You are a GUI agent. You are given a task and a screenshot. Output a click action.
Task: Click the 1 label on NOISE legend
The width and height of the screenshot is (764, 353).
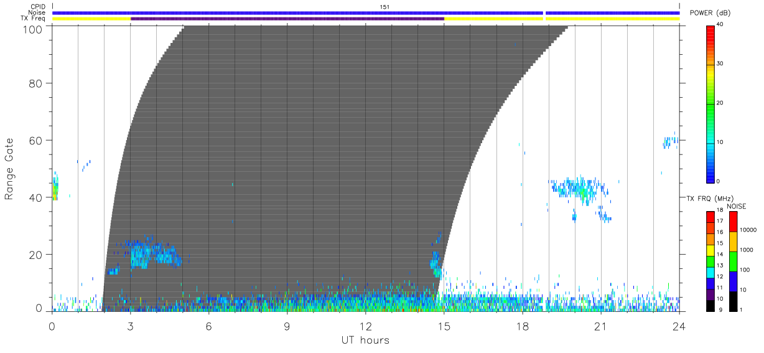tap(742, 309)
